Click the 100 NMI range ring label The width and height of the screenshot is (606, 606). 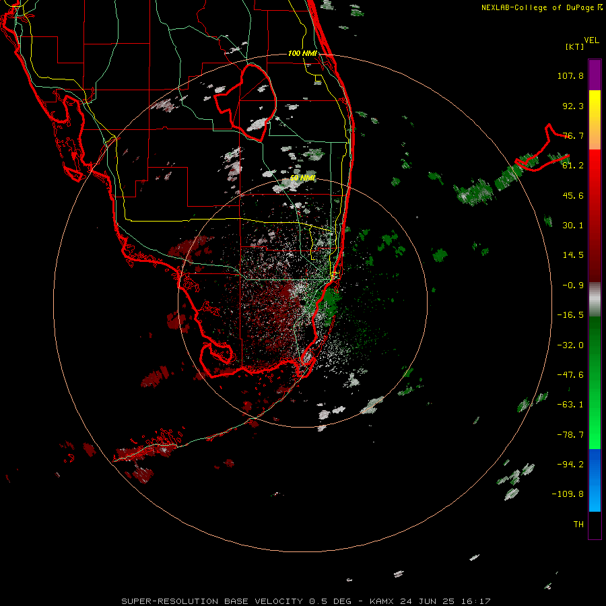click(x=302, y=53)
